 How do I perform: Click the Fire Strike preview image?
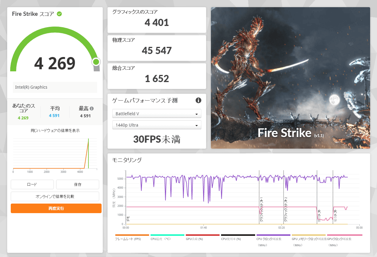pos(290,78)
